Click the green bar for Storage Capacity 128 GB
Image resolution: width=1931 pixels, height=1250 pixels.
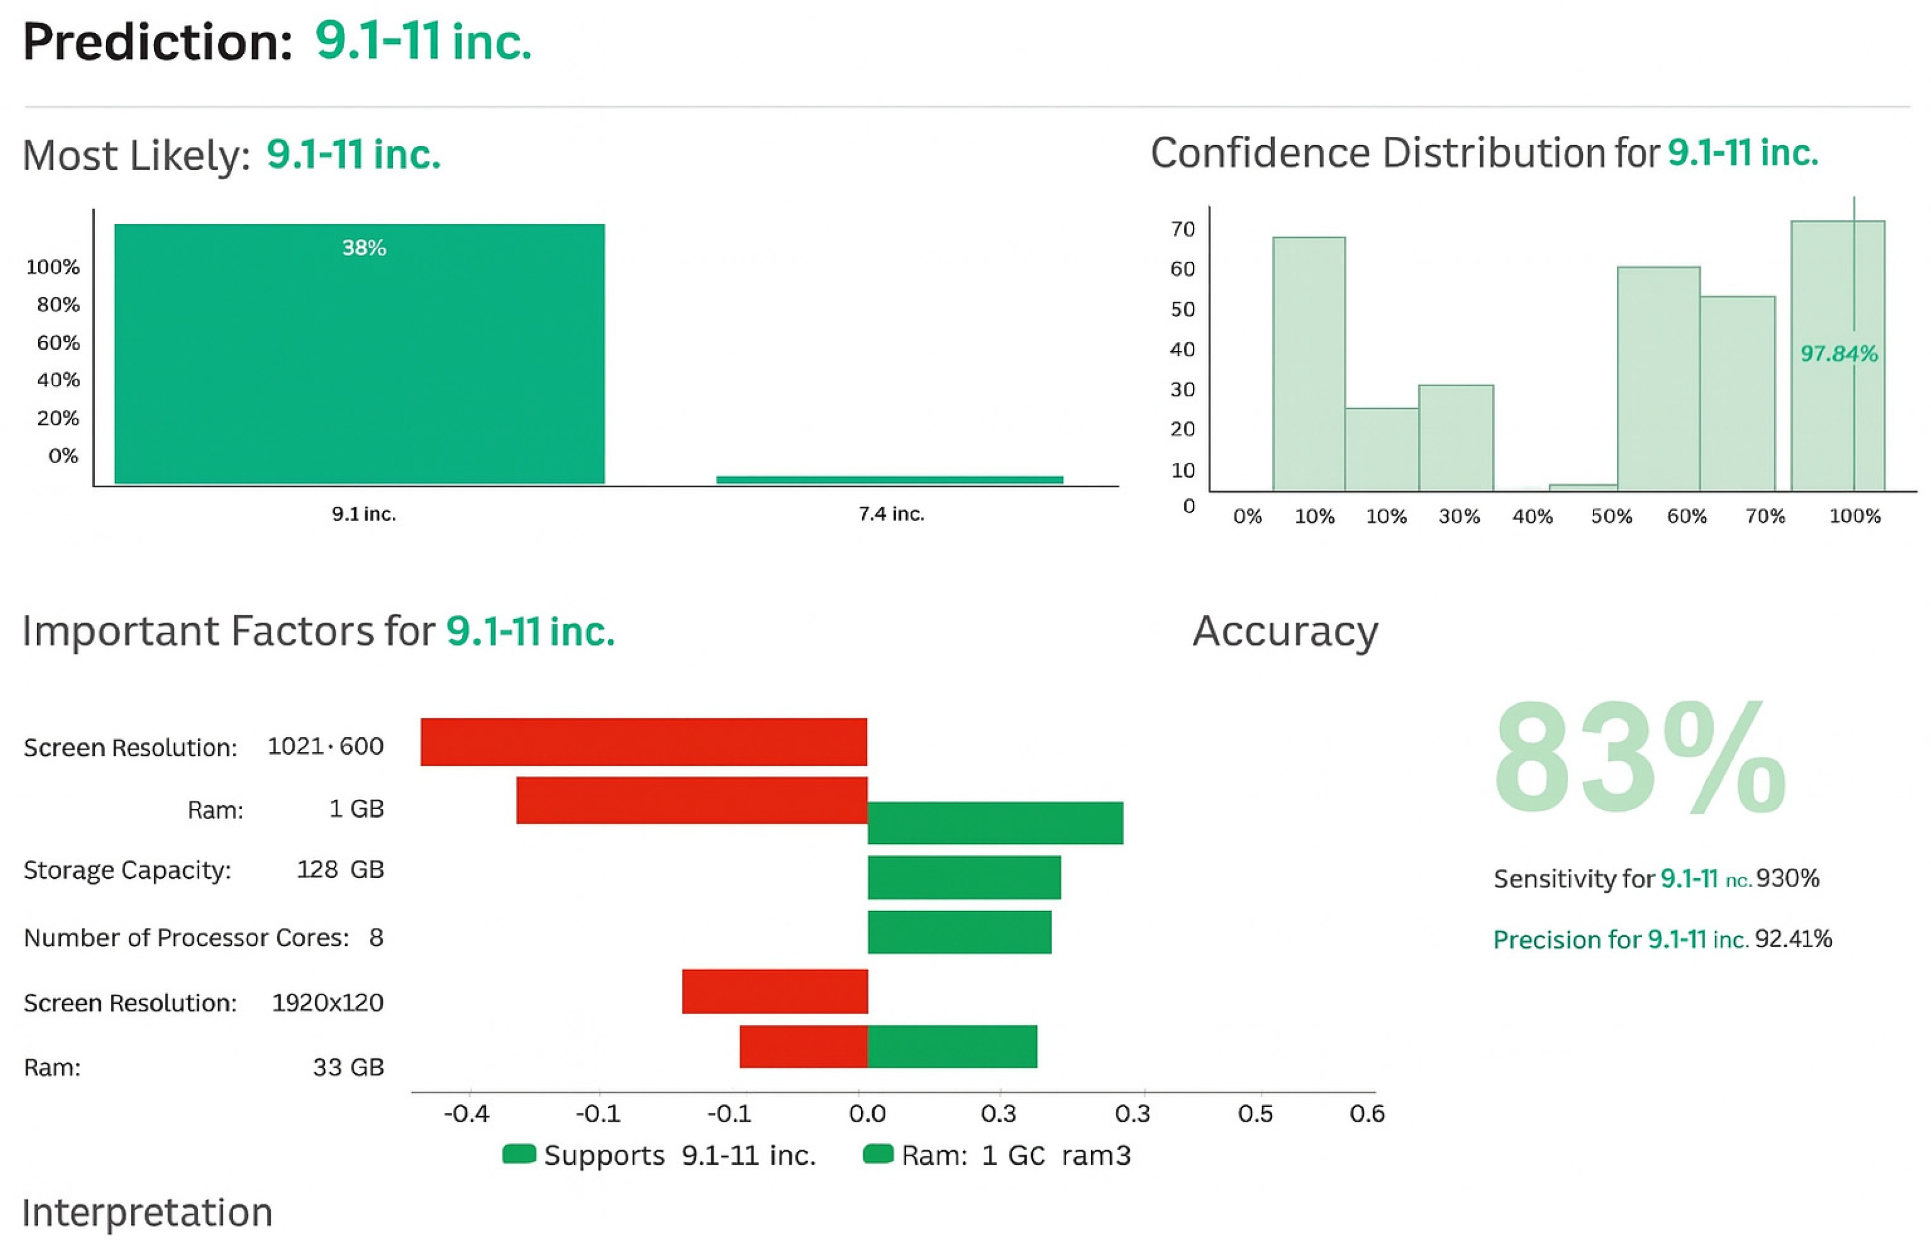[964, 877]
